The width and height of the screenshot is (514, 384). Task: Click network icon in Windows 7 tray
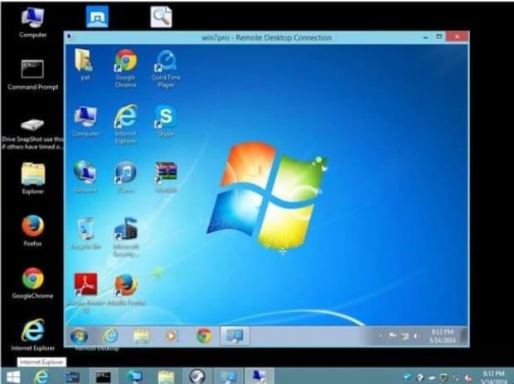405,336
